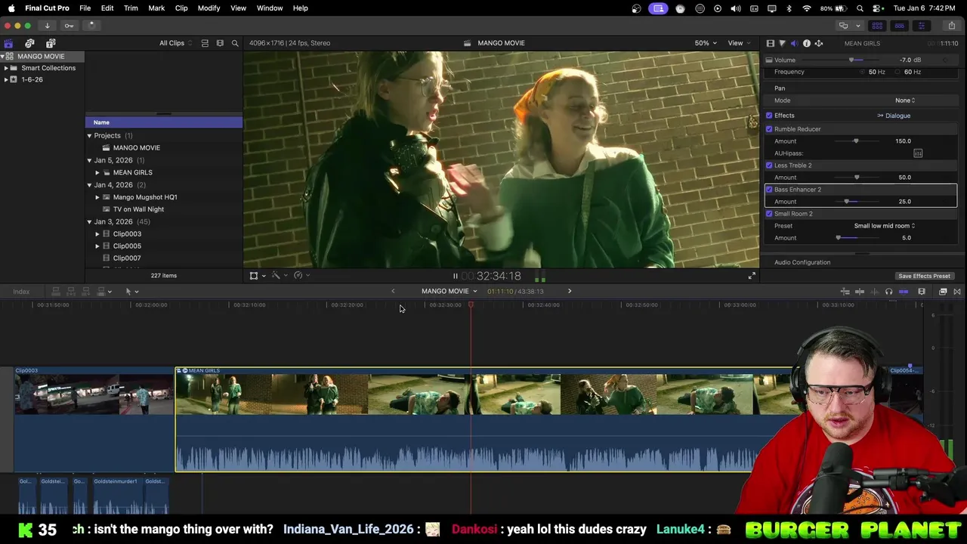Toggle snapping in the timeline
This screenshot has height=544, width=967.
coord(904,292)
